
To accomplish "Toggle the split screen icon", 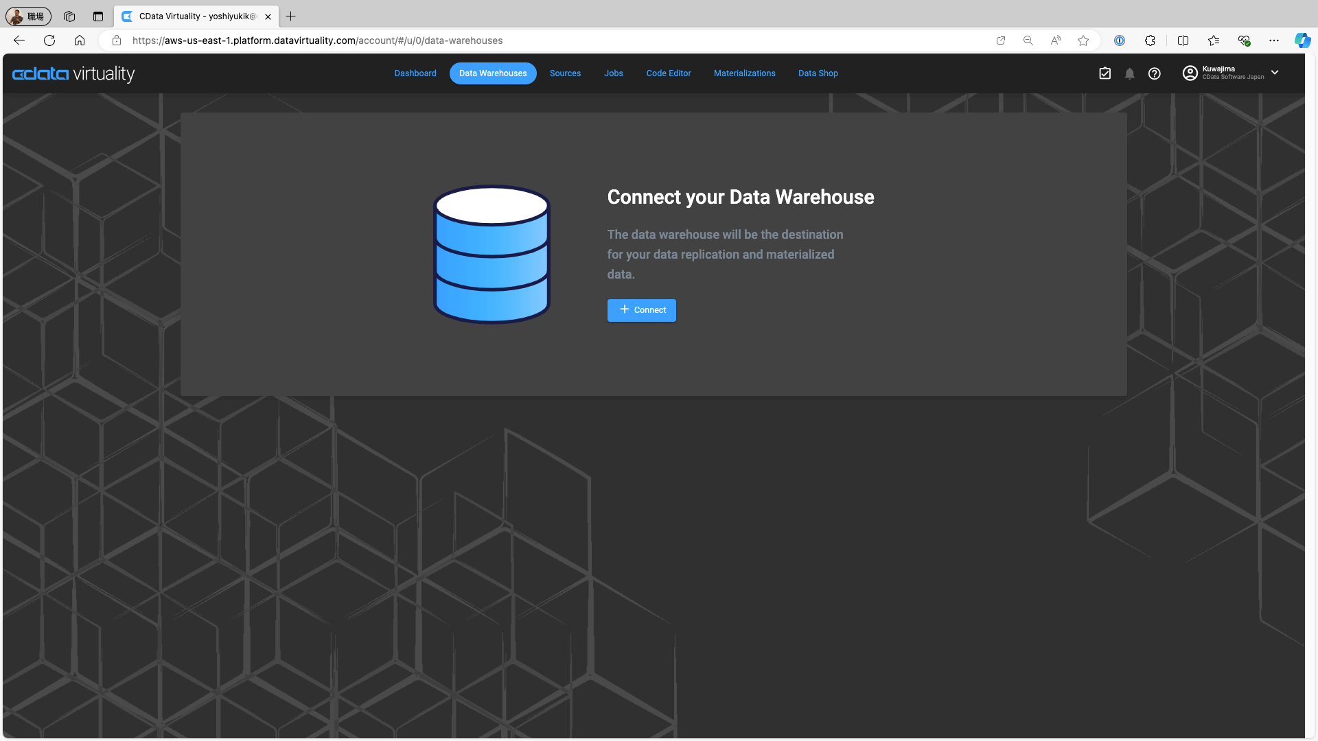I will (x=1183, y=40).
